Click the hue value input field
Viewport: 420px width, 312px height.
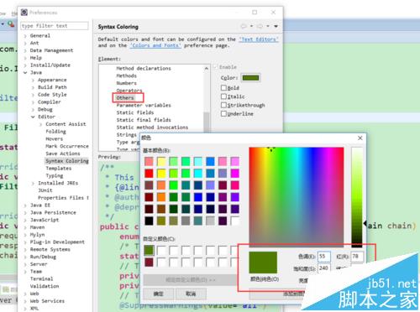(x=324, y=257)
